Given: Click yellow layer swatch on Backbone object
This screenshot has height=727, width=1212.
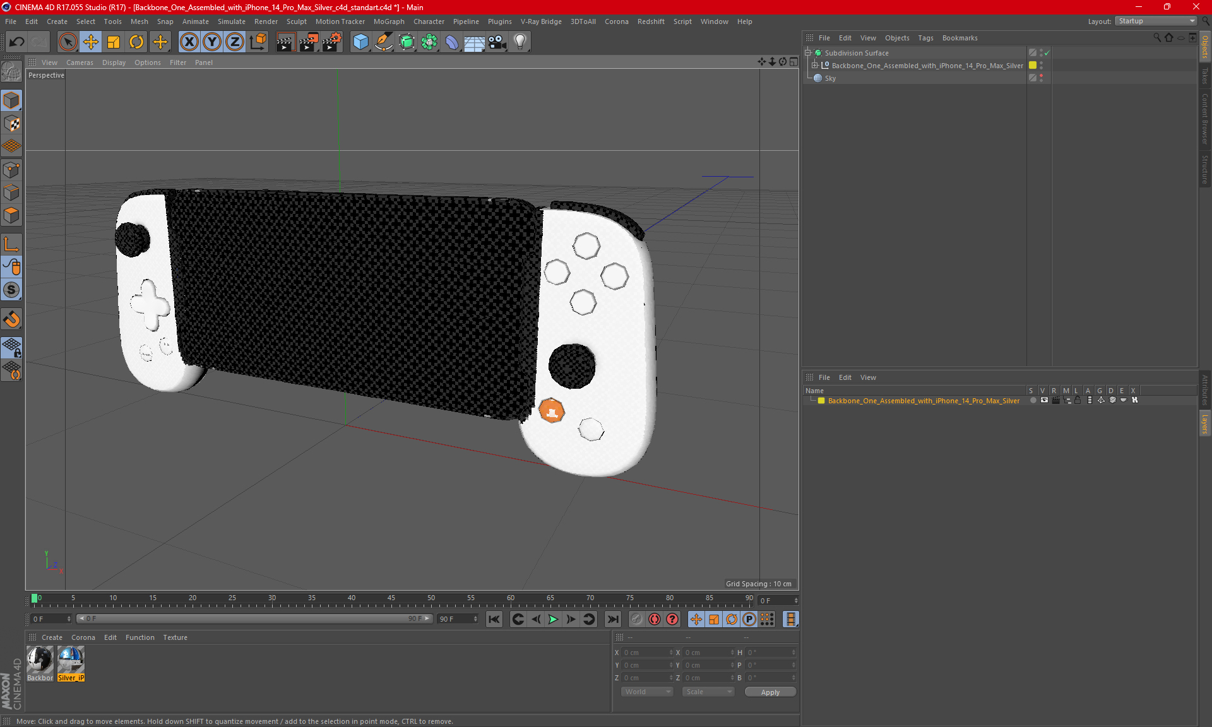Looking at the screenshot, I should (1033, 66).
